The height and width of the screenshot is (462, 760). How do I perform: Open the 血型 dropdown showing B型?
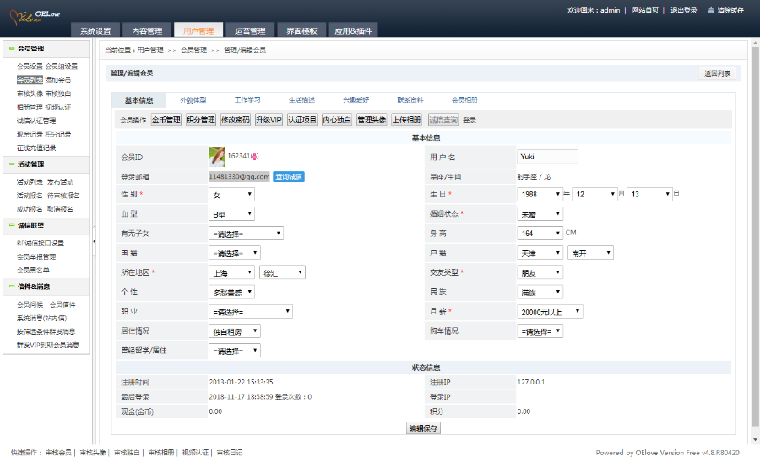click(231, 214)
